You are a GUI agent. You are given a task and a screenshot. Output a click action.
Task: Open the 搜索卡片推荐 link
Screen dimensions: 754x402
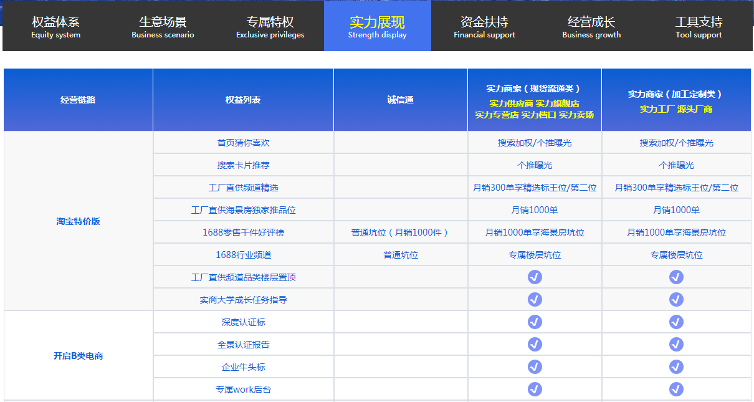(242, 165)
